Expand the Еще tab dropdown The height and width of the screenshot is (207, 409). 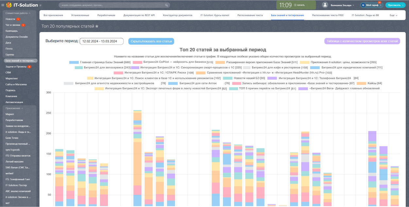(393, 15)
